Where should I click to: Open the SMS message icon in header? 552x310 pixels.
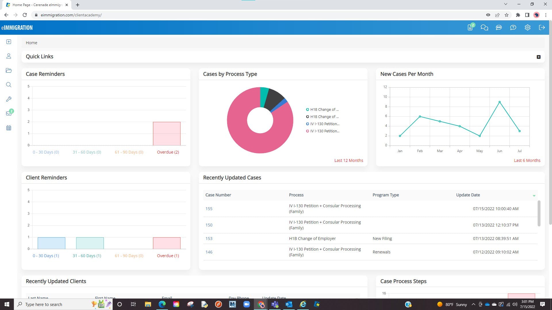coord(499,28)
